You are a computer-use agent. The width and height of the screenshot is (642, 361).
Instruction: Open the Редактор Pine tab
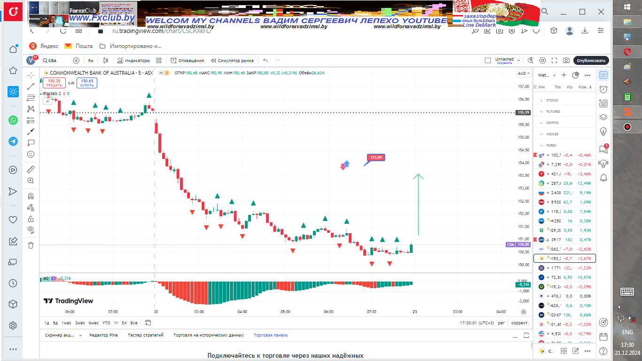(x=103, y=335)
